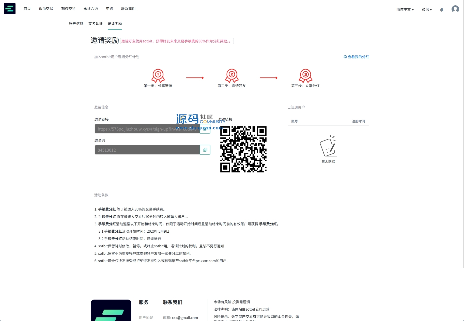The width and height of the screenshot is (464, 321).
Task: Expand the 钱包 wallet dropdown
Action: pyautogui.click(x=427, y=9)
